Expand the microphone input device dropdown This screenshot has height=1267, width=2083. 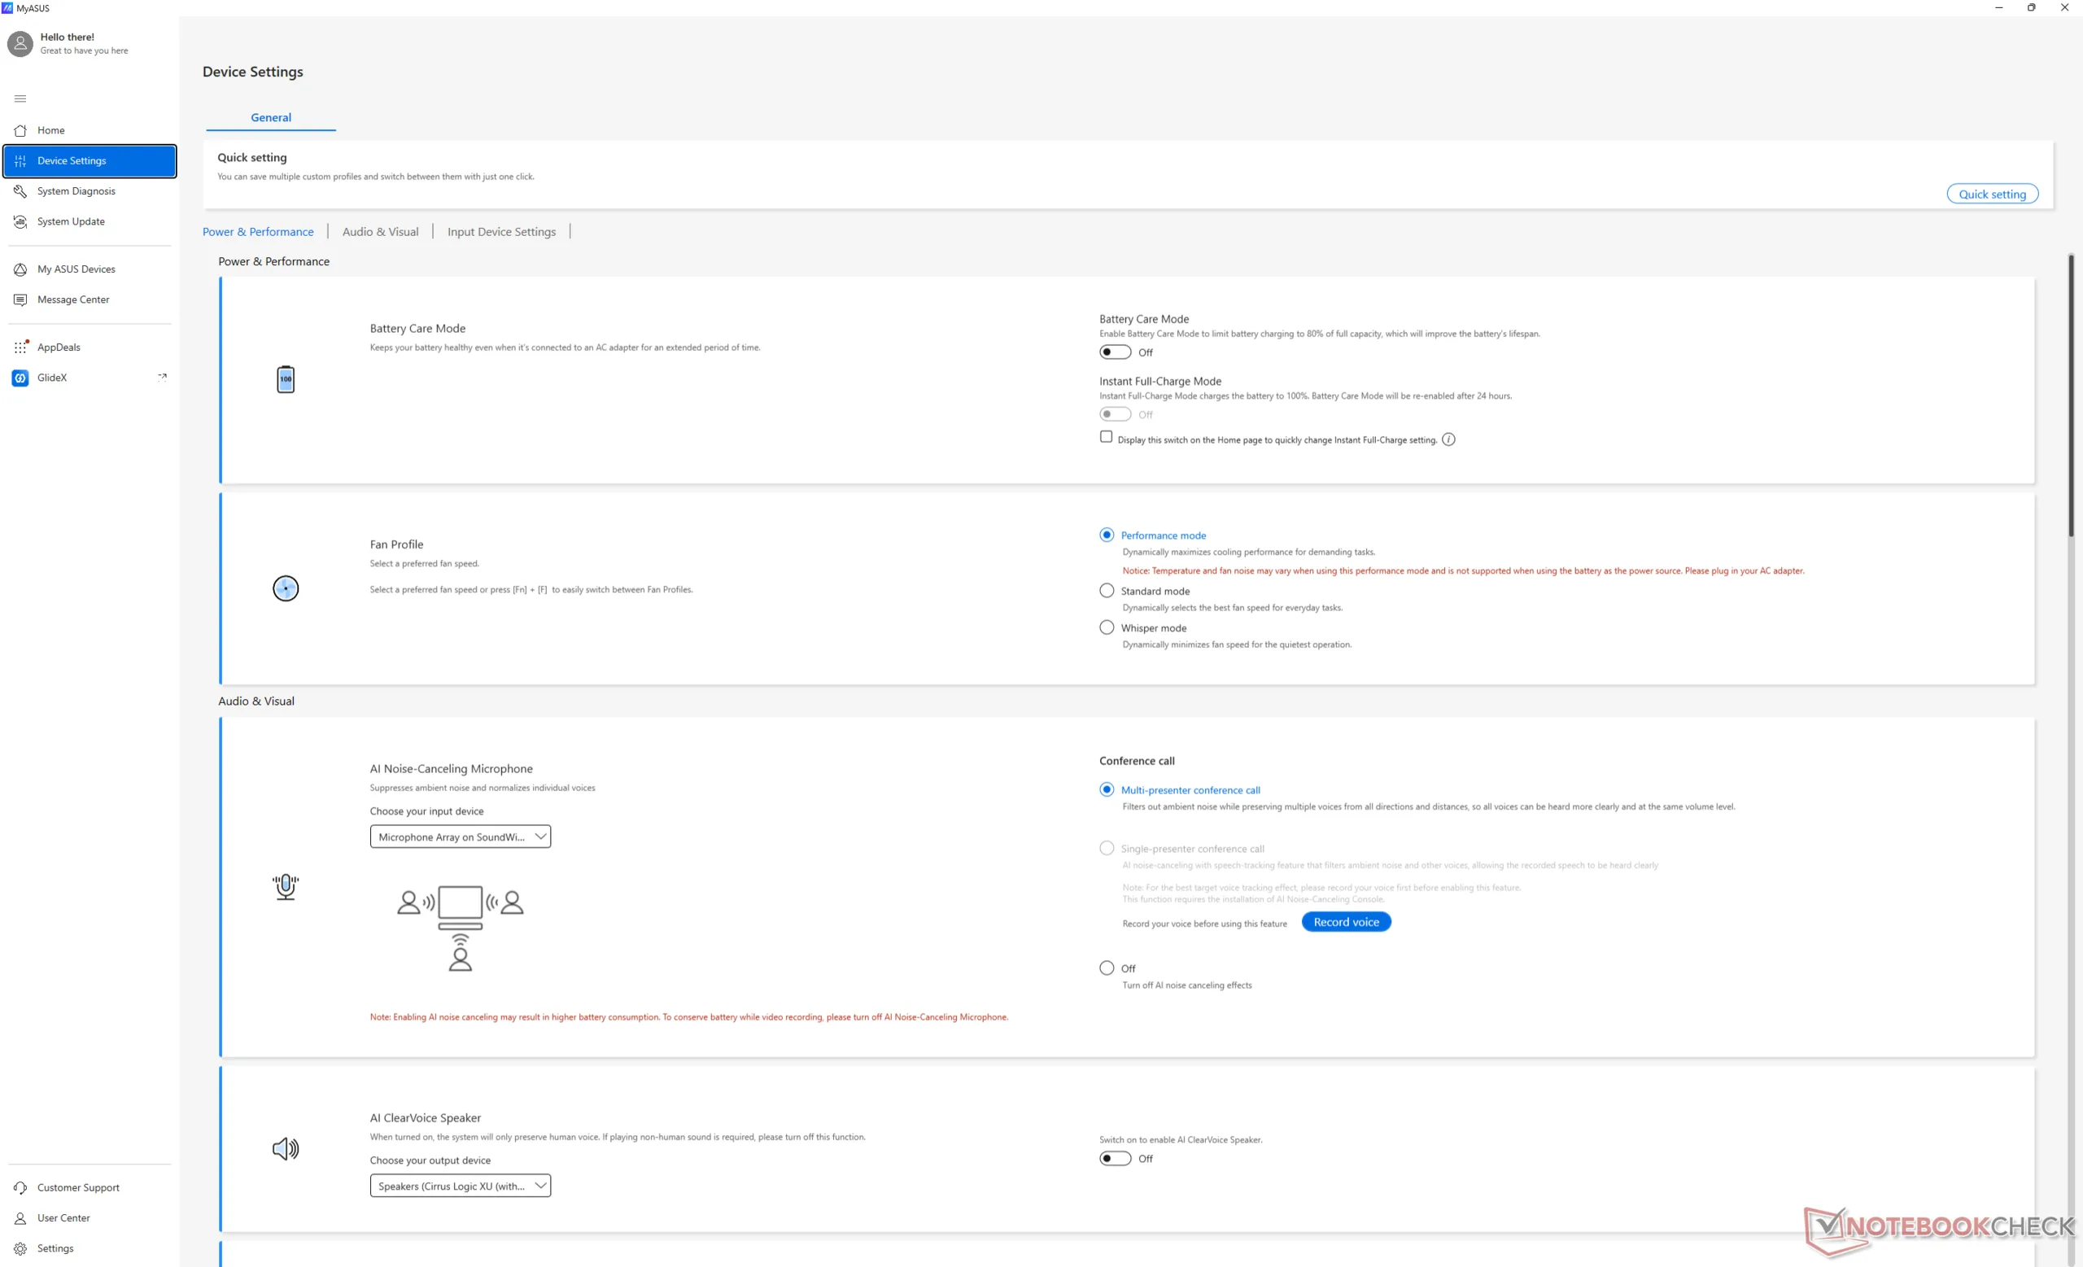click(460, 837)
